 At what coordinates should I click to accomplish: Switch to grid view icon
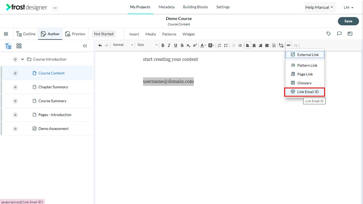pos(19,46)
